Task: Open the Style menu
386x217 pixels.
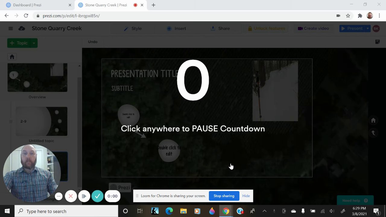Action: 133,28
